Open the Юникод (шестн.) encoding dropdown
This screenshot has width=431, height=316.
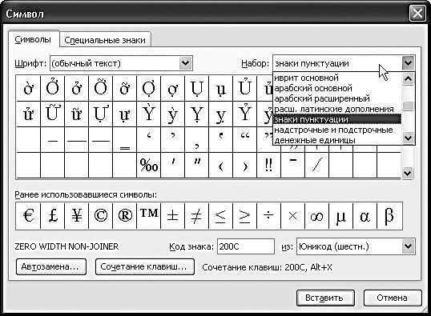408,246
